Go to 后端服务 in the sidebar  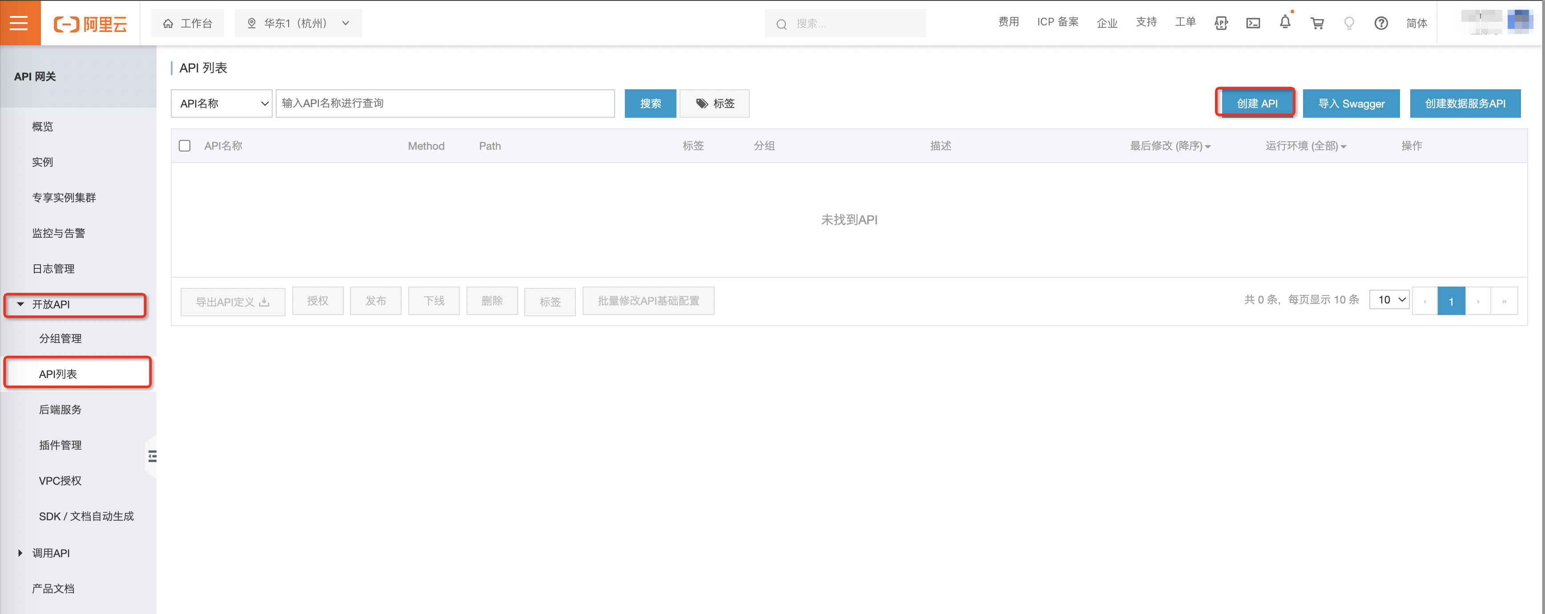(x=60, y=410)
